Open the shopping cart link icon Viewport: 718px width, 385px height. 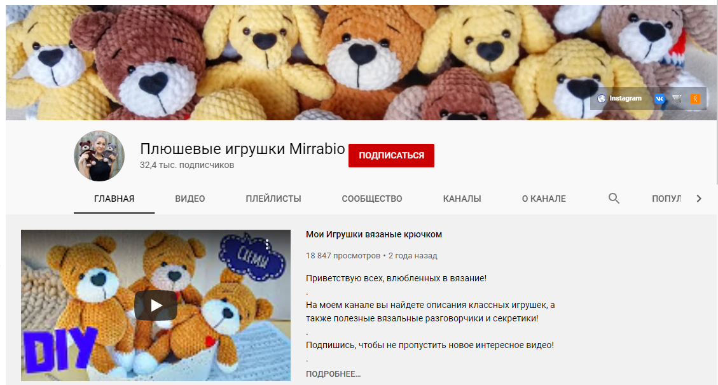click(x=677, y=99)
